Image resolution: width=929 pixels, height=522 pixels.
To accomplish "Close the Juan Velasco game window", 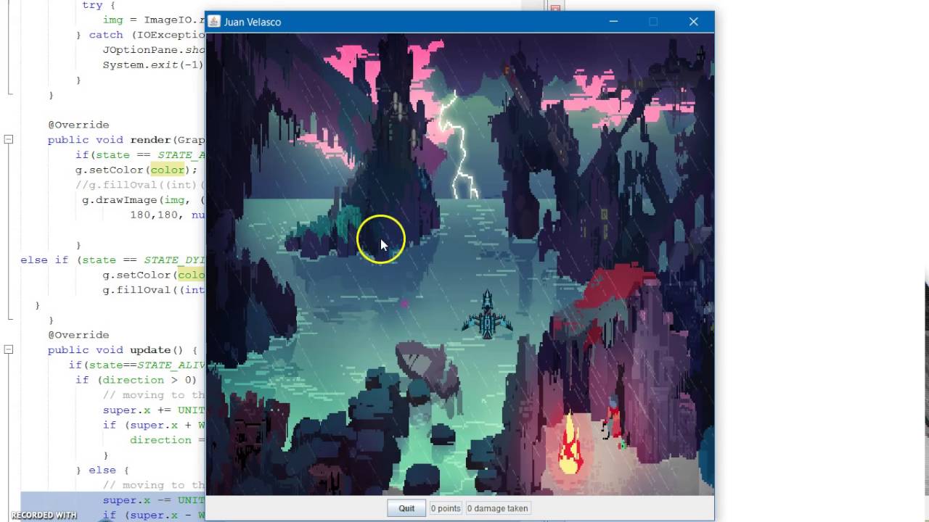I will [694, 22].
